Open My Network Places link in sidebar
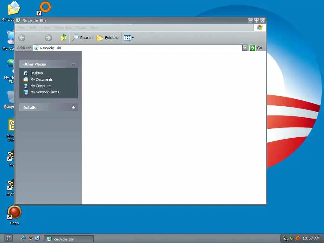 41,92
